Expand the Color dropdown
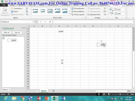 pos(15,12)
